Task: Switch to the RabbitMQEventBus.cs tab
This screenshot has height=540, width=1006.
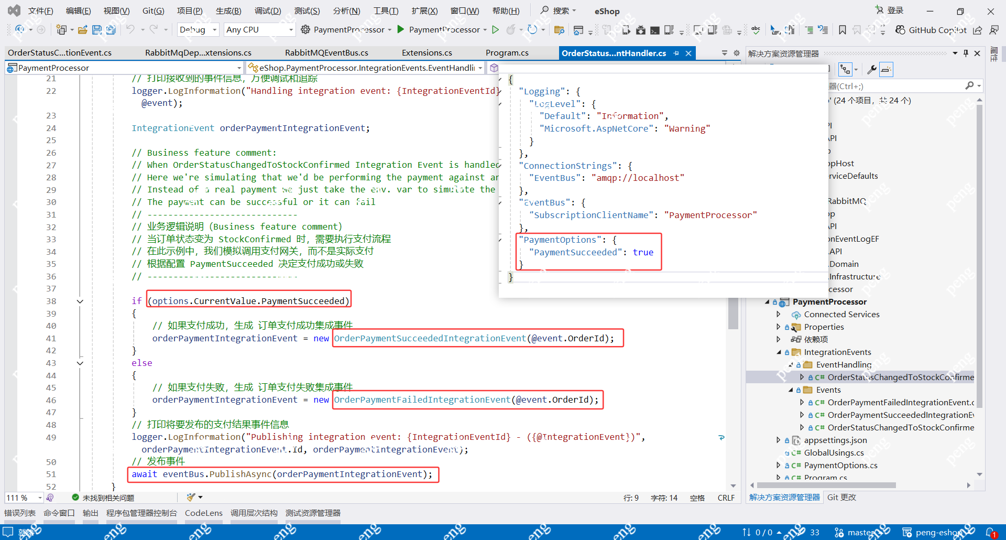Action: tap(326, 53)
